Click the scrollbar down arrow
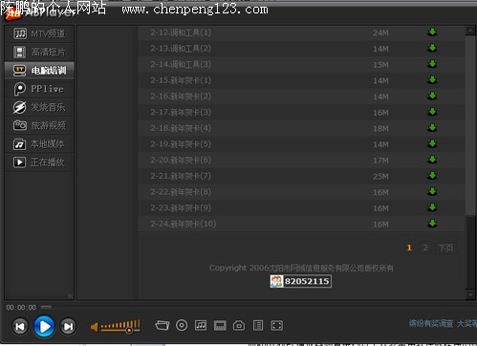The image size is (477, 346). pos(470,294)
